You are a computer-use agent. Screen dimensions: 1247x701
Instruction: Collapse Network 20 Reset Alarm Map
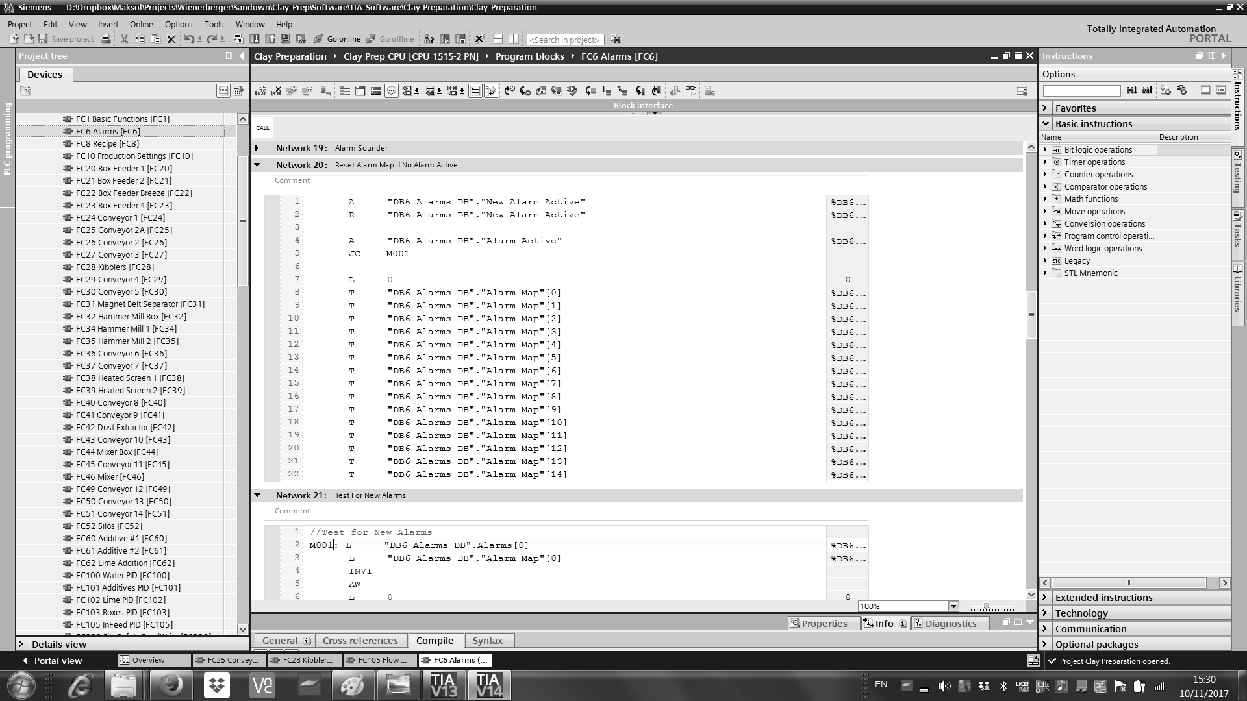coord(258,165)
